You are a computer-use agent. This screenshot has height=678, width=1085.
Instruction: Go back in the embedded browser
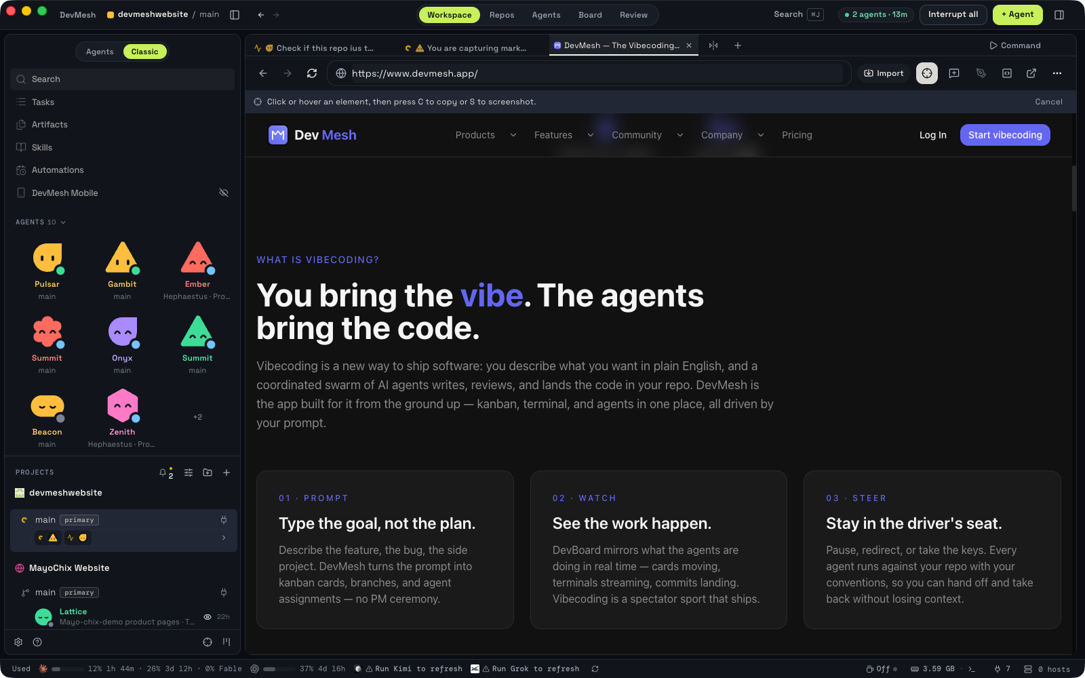(x=263, y=73)
